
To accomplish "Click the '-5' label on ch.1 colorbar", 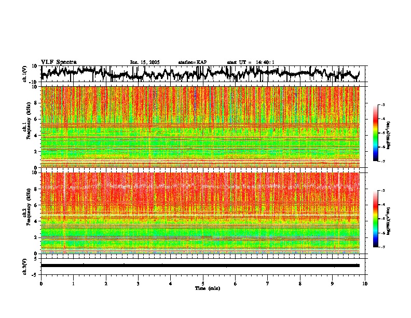I will click(x=383, y=133).
